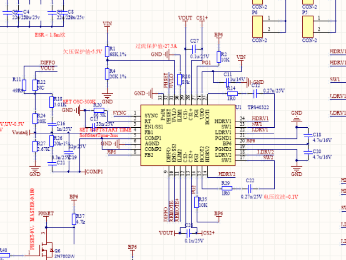Select resistor R26 20k-1%
This screenshot has height=260, width=346.
click(x=52, y=141)
